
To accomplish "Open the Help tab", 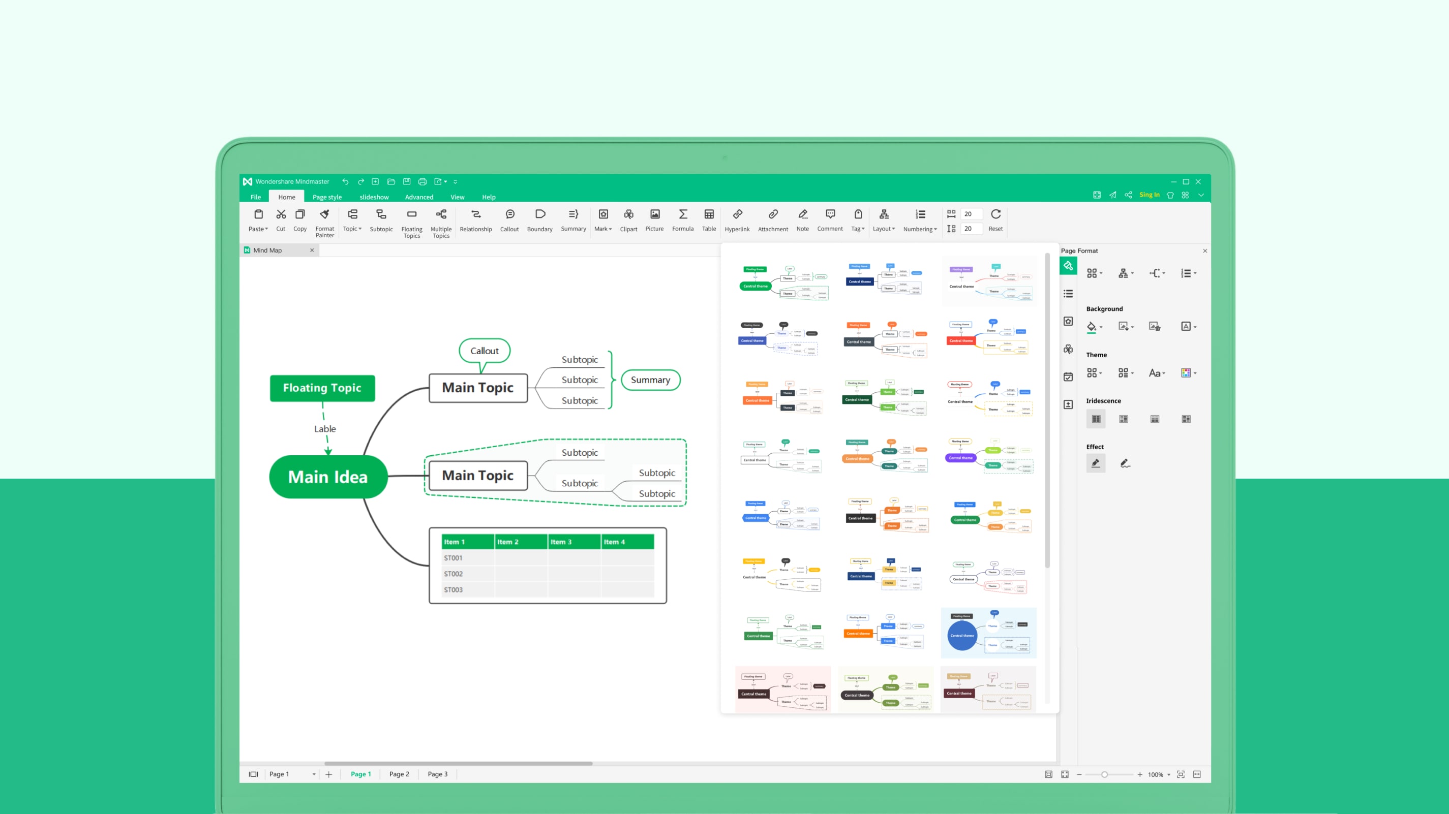I will point(489,197).
